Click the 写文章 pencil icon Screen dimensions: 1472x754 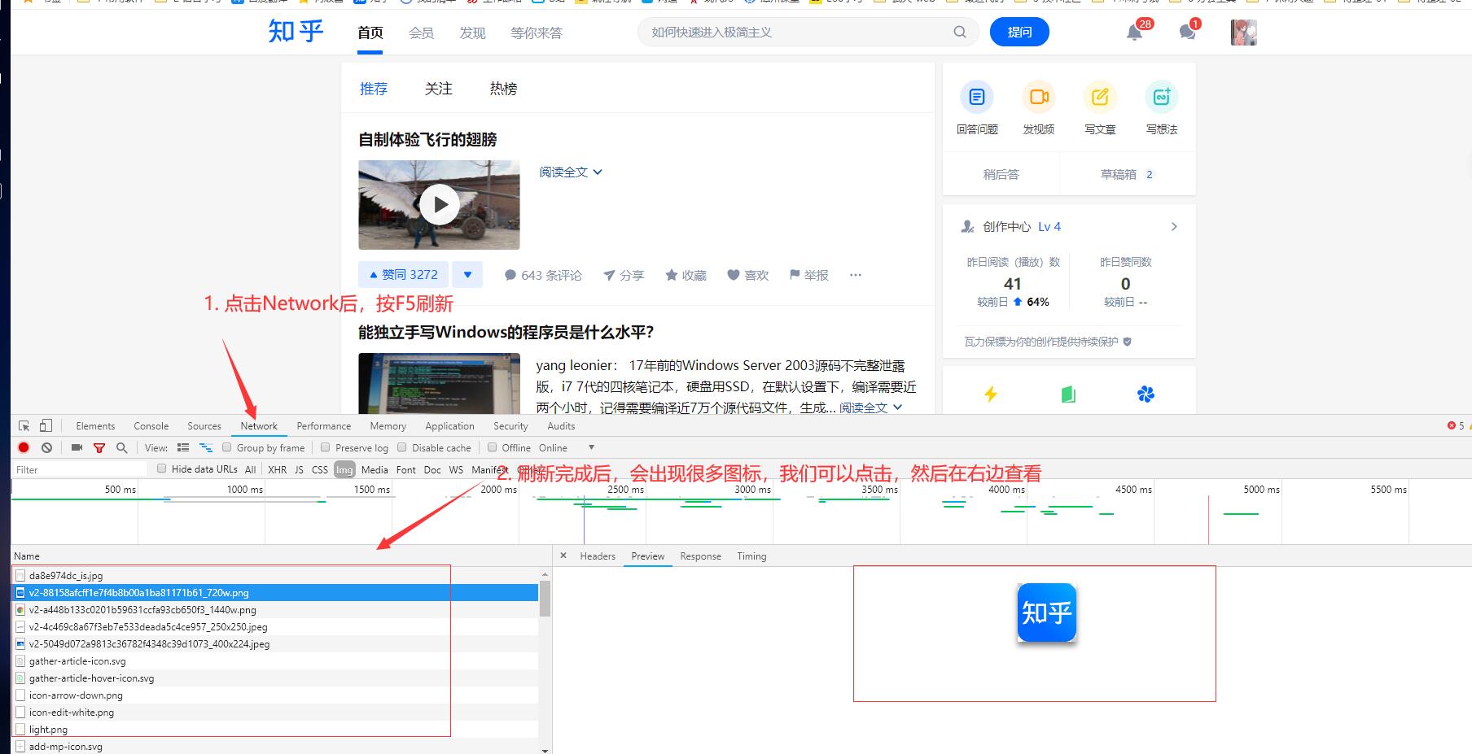[1100, 98]
